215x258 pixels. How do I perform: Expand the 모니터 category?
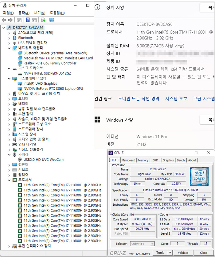pyautogui.click(x=9, y=99)
